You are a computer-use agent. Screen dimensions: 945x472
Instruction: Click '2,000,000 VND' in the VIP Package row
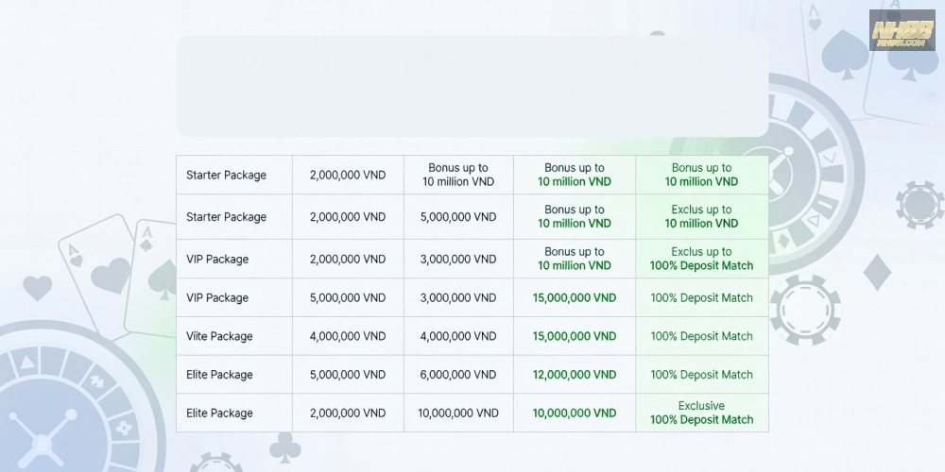click(348, 259)
